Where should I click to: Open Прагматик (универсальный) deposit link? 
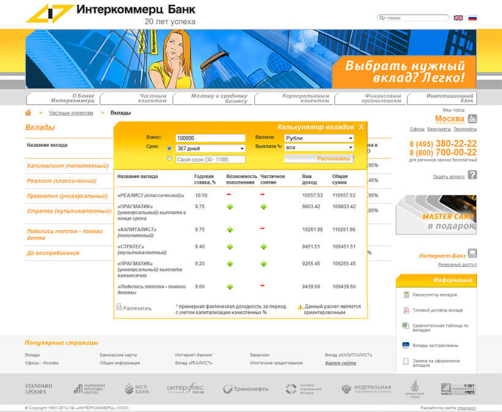(x=67, y=196)
